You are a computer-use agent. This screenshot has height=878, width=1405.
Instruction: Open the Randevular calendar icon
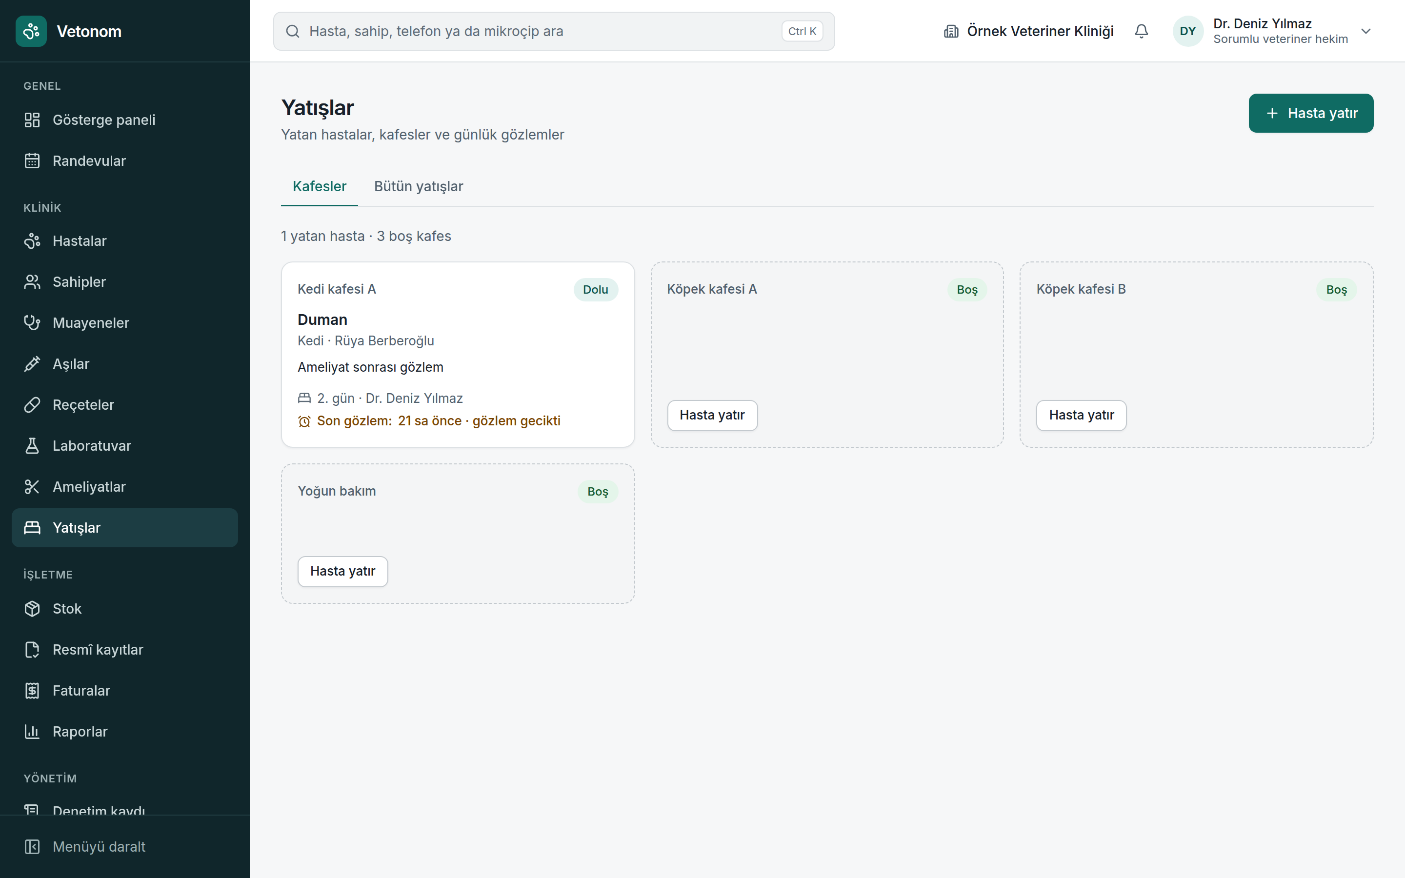click(32, 161)
